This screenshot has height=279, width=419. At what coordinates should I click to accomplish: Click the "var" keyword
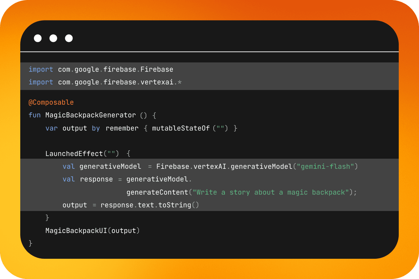click(x=51, y=128)
